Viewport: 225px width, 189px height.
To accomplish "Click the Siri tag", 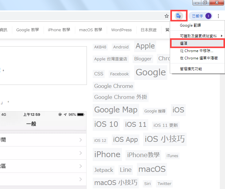I will [x=147, y=184].
